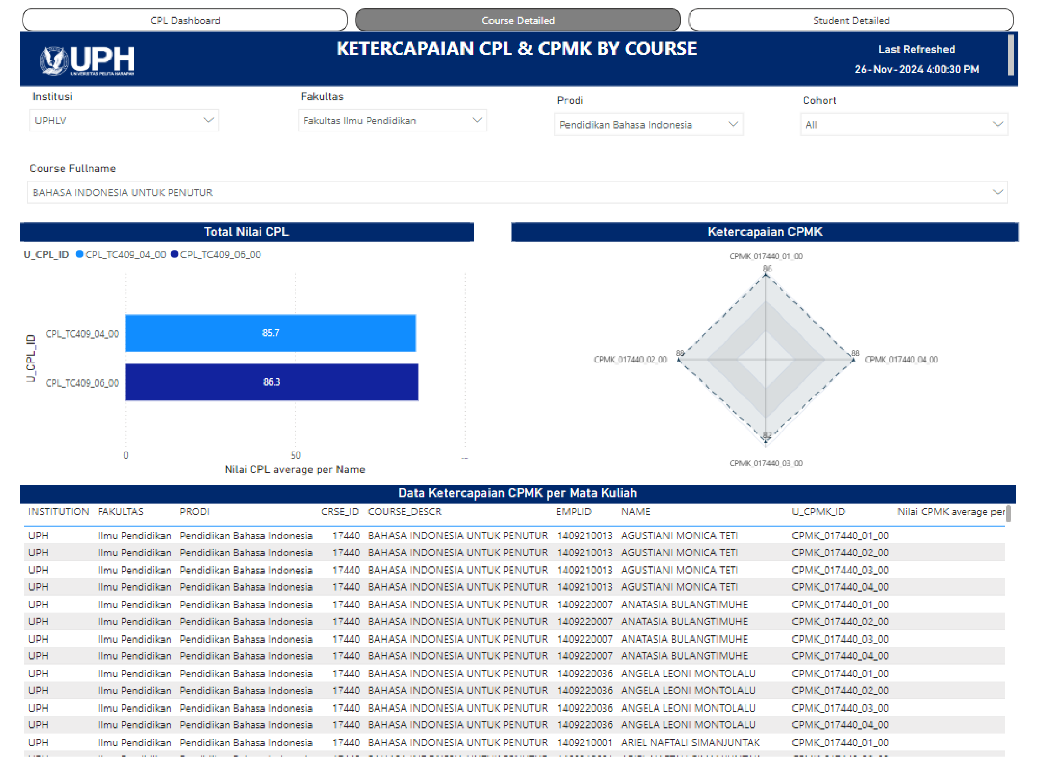Sort table by U_CPMK_ID column header

point(819,511)
